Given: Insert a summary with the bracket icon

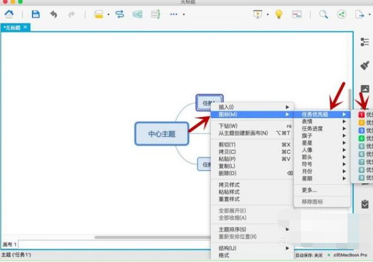Looking at the screenshot, I should 155,14.
